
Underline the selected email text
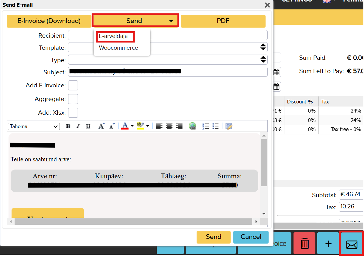(x=88, y=126)
